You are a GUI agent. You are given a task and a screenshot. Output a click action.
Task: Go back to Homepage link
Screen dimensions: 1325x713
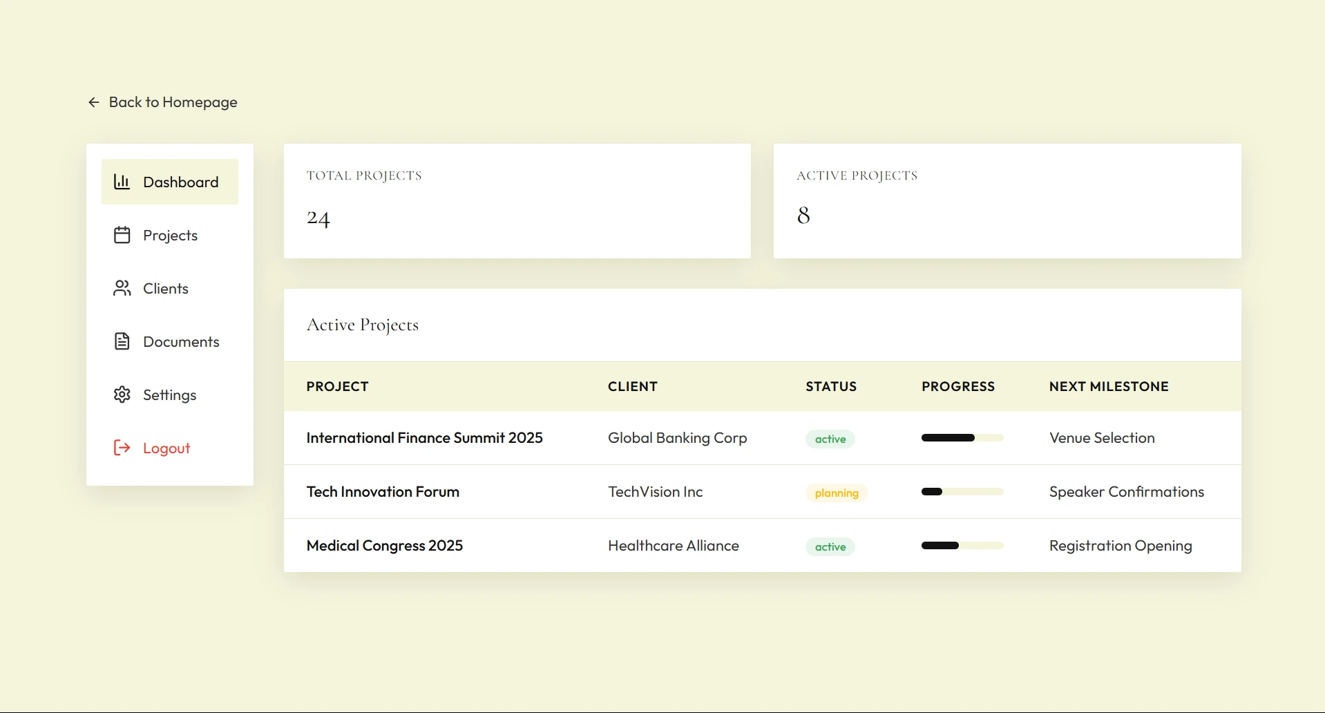tap(173, 102)
